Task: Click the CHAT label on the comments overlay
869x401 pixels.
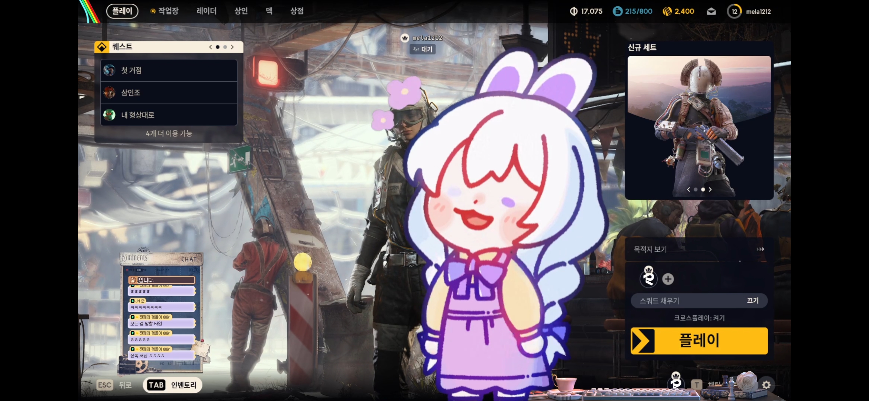Action: point(189,259)
